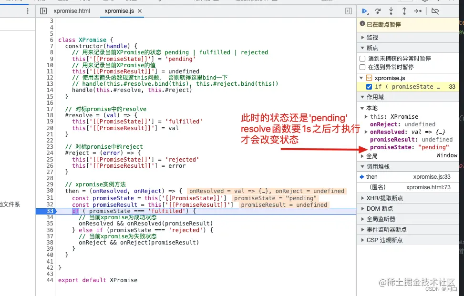Select the xpromise.js tab
Screen dimensions: 464x296
pos(119,11)
